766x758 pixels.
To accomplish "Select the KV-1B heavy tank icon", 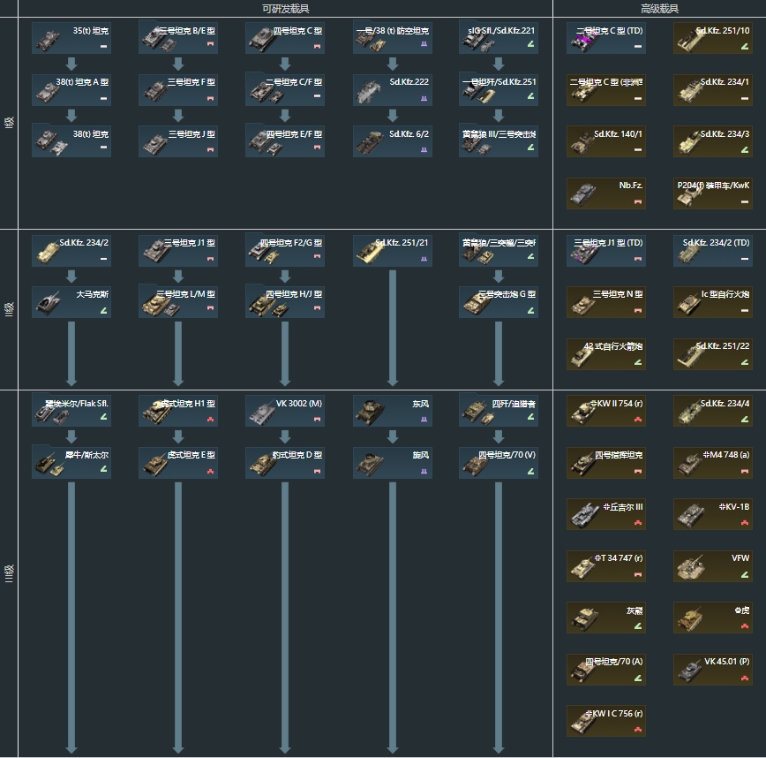I will [690, 517].
